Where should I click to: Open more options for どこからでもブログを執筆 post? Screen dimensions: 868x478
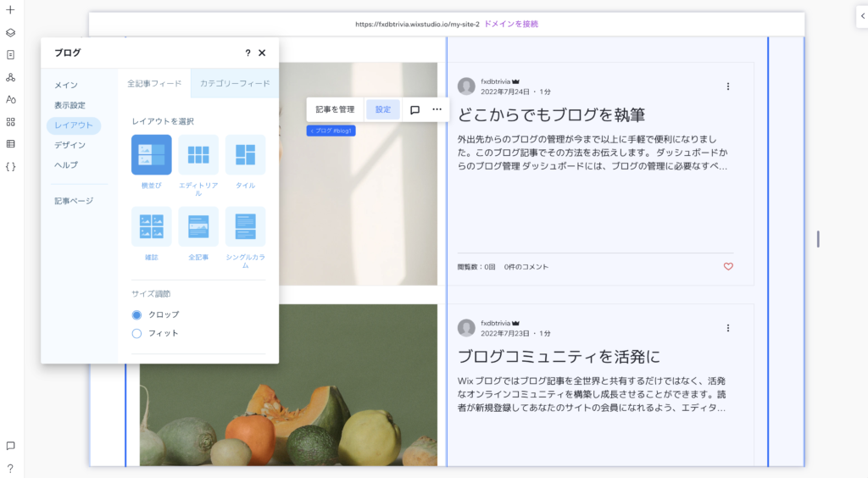click(x=728, y=86)
